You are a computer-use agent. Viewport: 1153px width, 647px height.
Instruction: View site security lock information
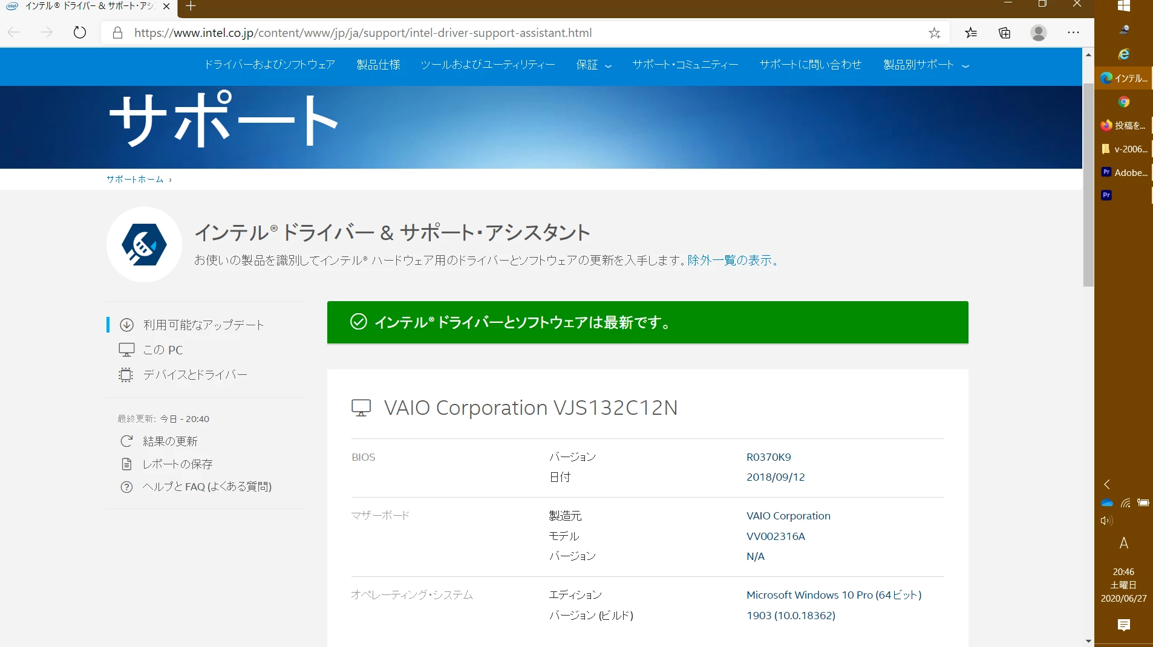pyautogui.click(x=118, y=33)
